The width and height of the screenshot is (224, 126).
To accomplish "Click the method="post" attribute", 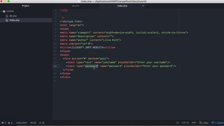I will tap(98, 58).
